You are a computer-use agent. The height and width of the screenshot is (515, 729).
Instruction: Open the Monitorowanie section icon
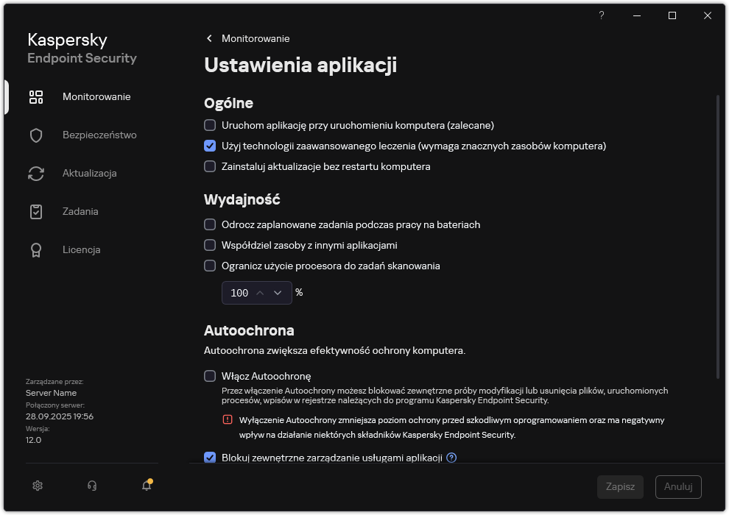pos(35,96)
